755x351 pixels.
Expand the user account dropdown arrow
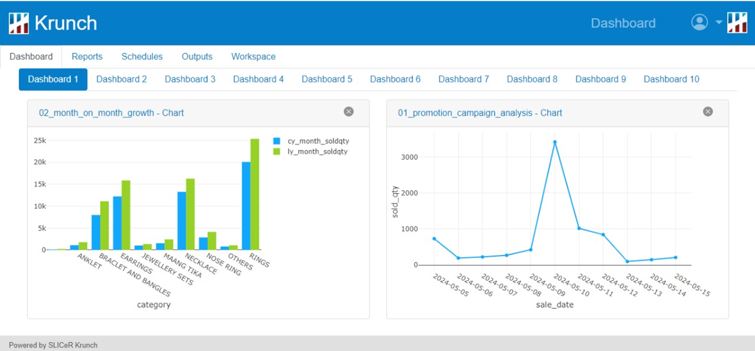click(x=719, y=23)
